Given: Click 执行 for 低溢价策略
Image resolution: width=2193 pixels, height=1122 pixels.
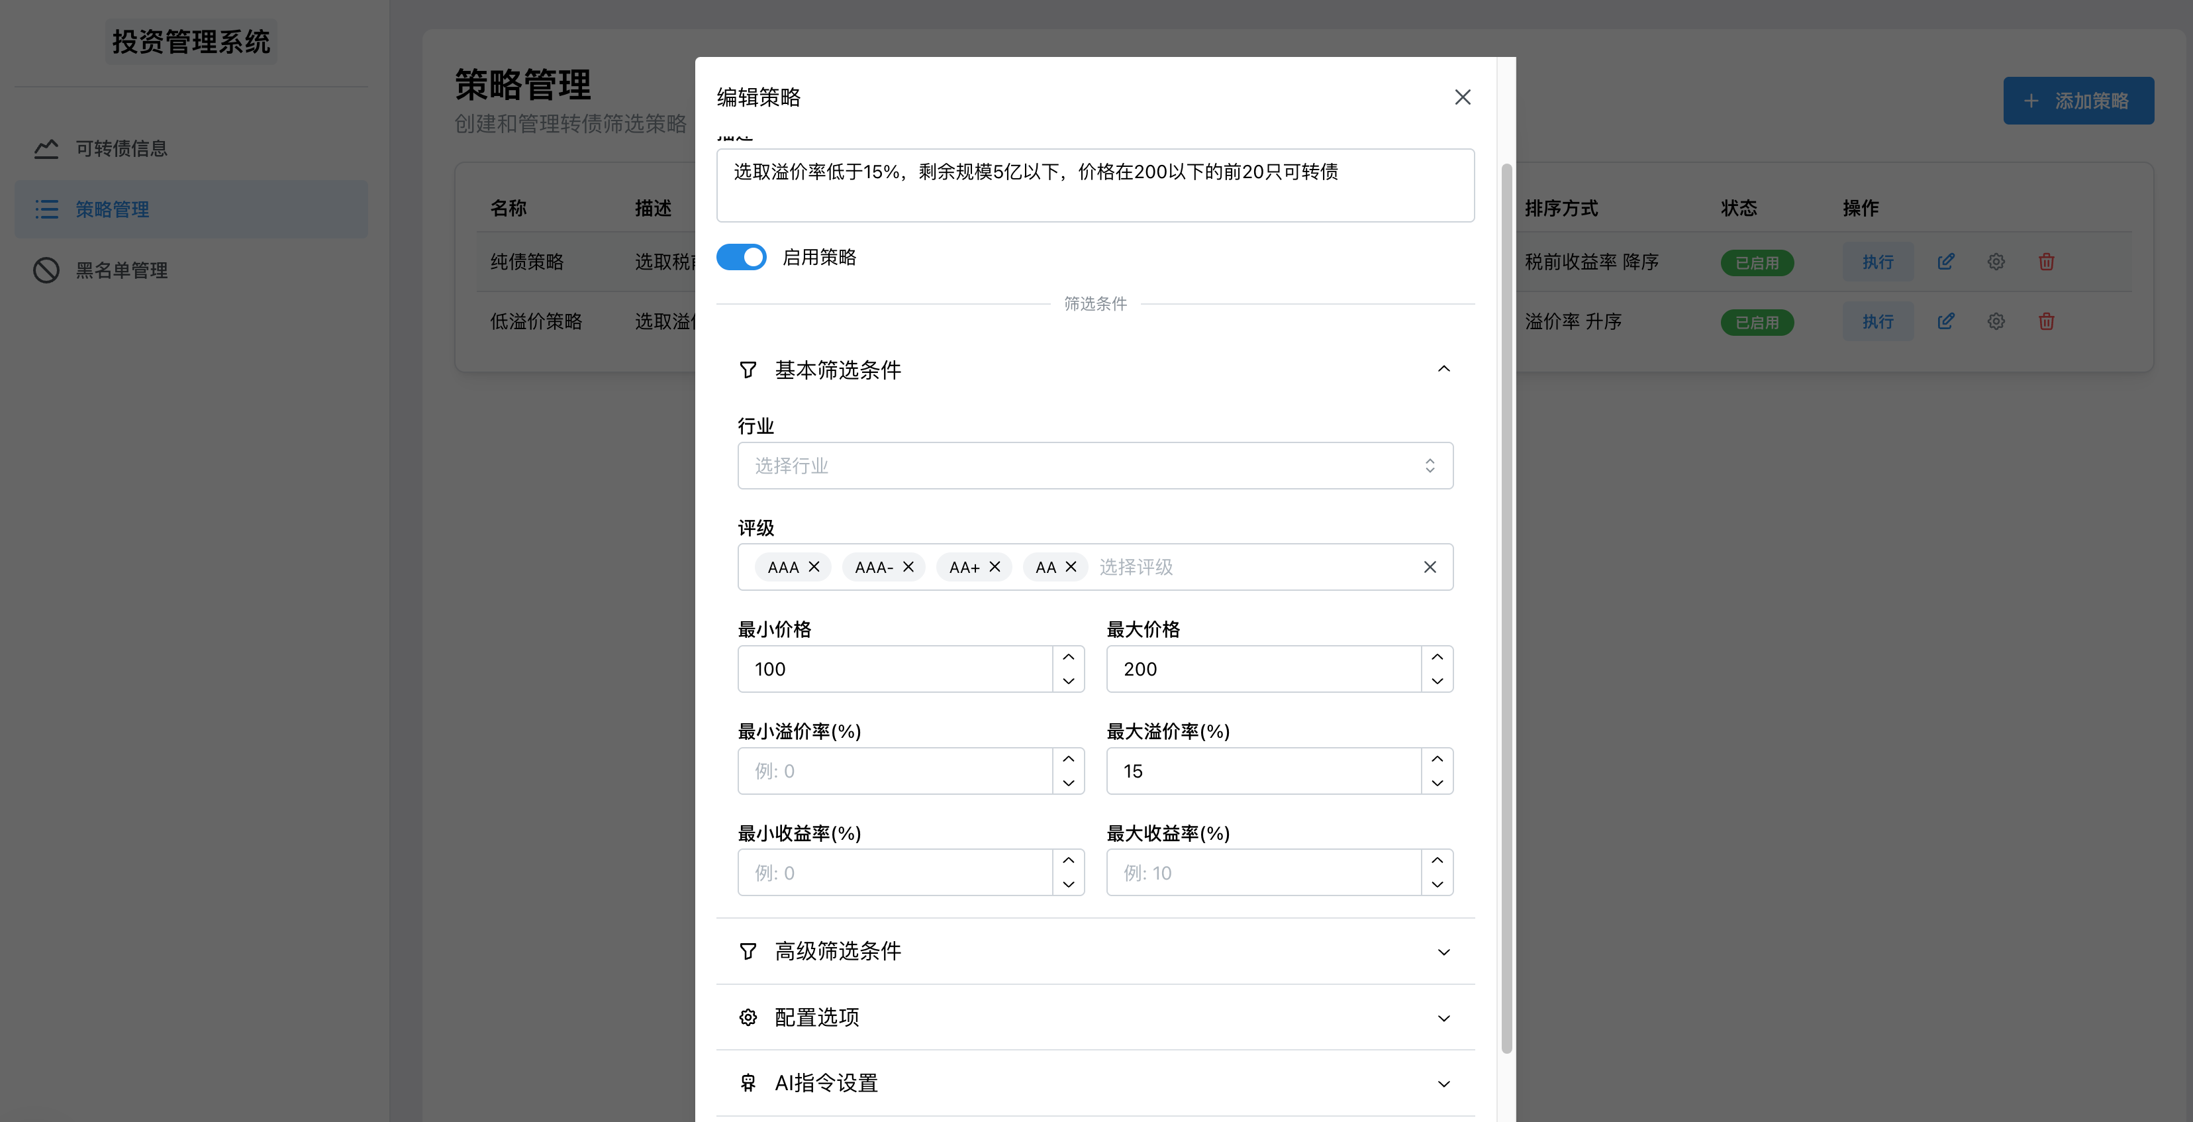Looking at the screenshot, I should (1877, 322).
